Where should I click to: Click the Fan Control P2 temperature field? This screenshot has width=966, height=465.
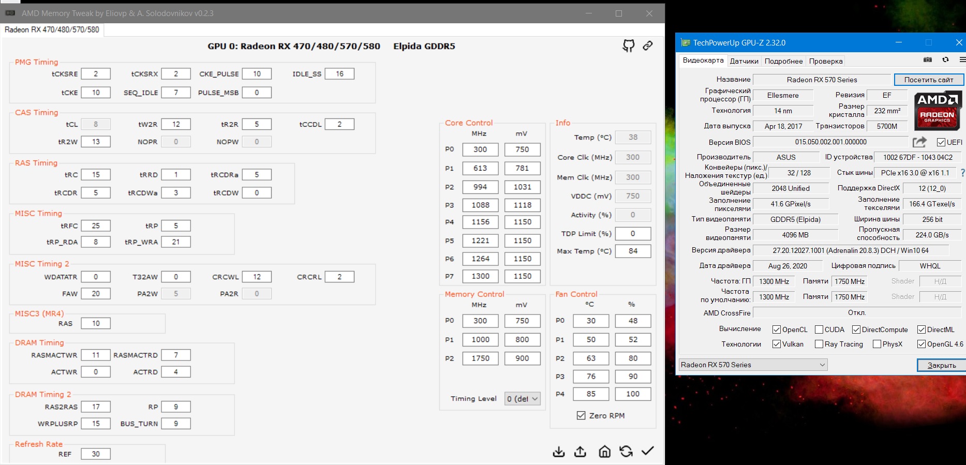591,358
